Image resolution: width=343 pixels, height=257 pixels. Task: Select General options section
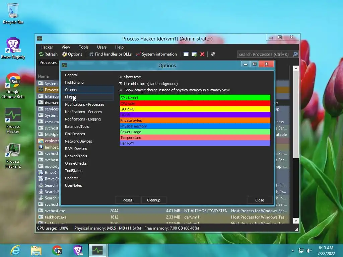(x=88, y=75)
